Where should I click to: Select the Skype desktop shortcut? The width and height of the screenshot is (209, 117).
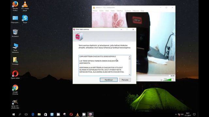pyautogui.click(x=25, y=19)
